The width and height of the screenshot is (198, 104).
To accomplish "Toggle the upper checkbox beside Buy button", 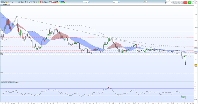I will pos(192,1).
